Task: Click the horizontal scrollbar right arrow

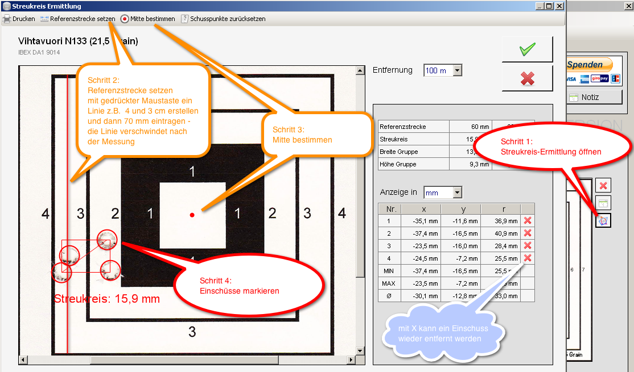Action: [351, 360]
